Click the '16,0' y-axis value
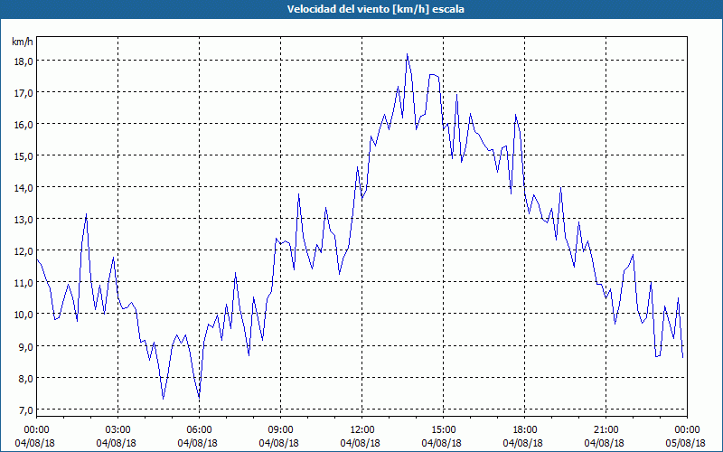 23,125
